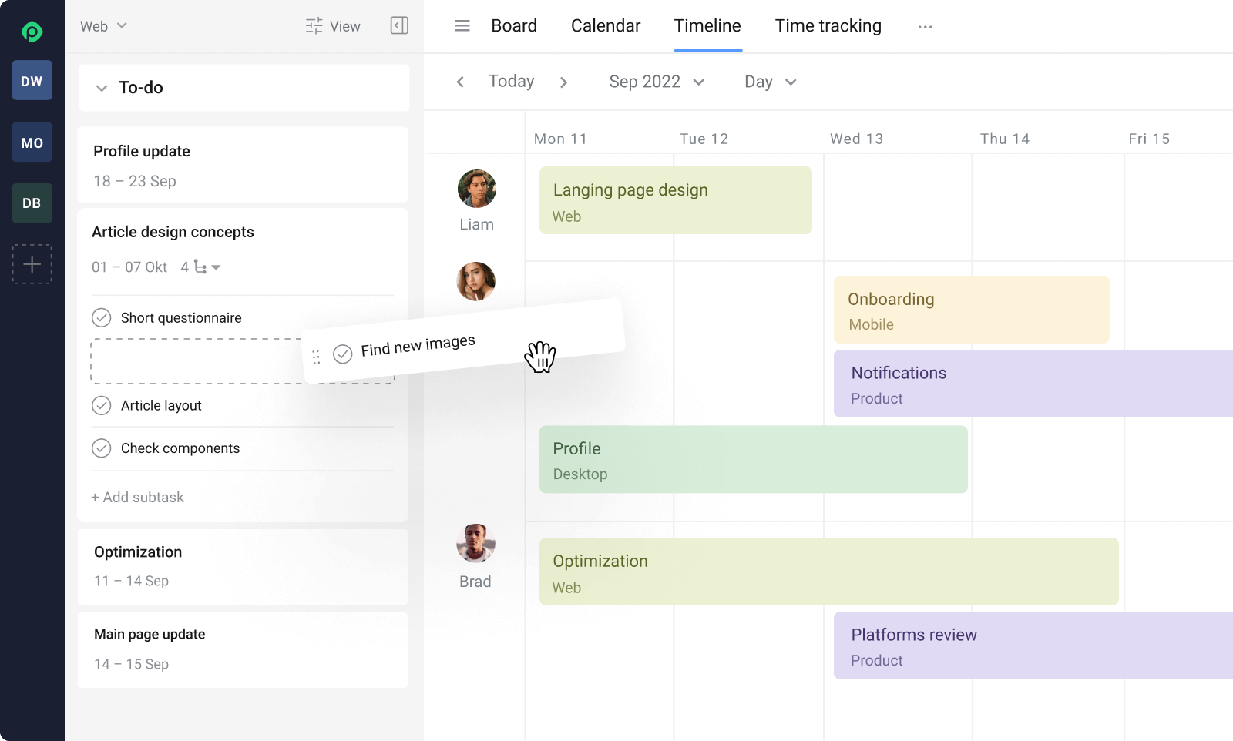
Task: Switch to the Calendar tab
Action: tap(605, 26)
